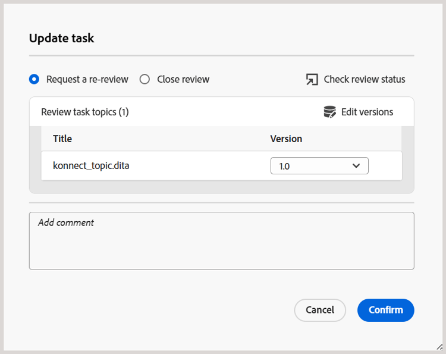446x354 pixels.
Task: Click the Version column header
Action: 286,139
